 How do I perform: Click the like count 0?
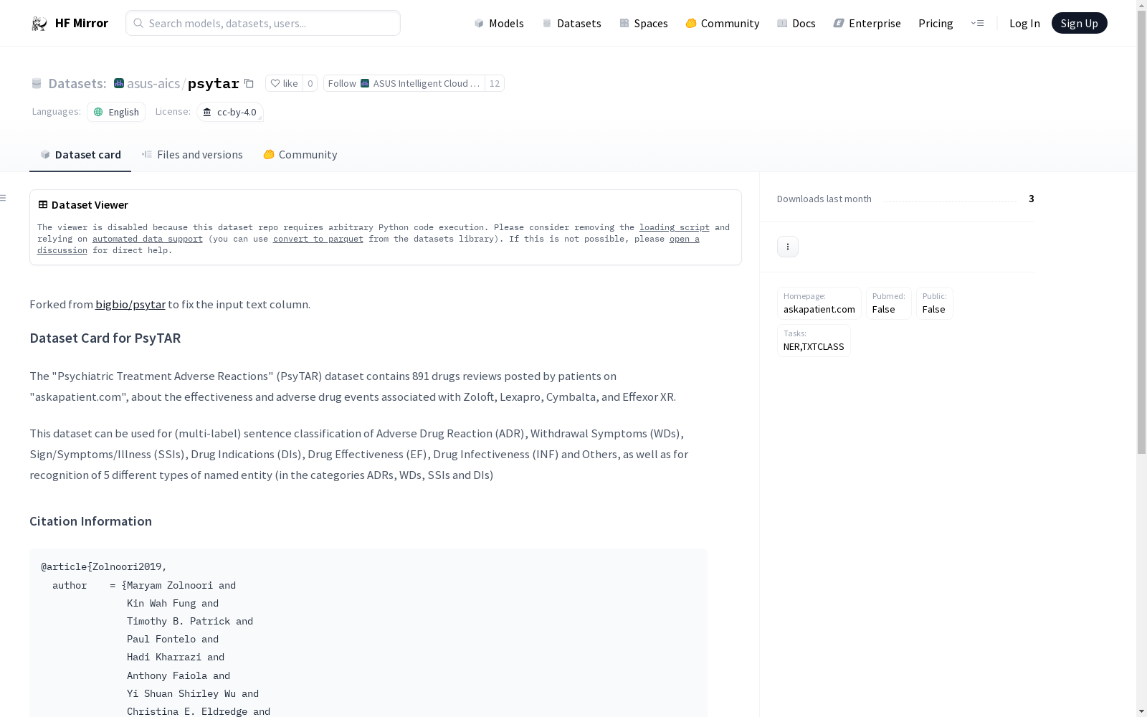click(310, 83)
